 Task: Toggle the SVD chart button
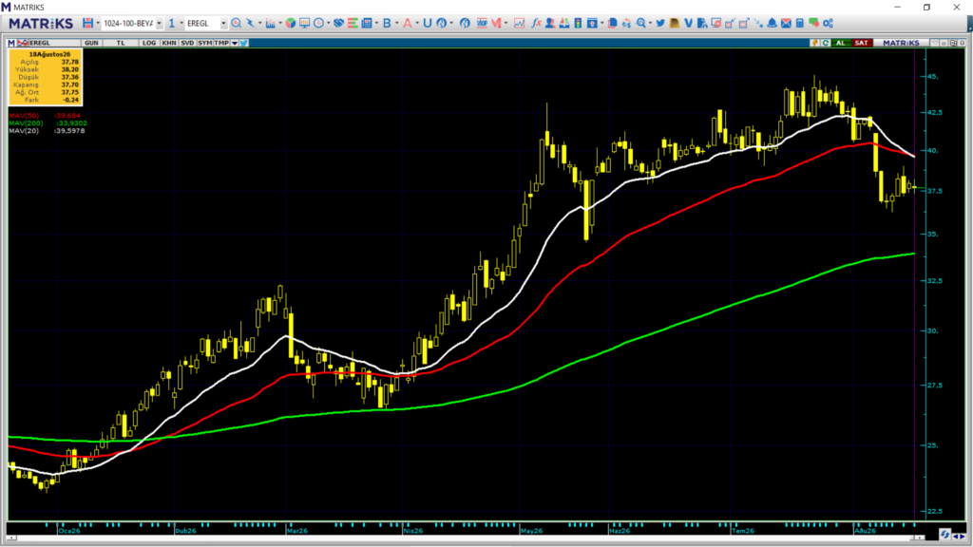point(187,43)
